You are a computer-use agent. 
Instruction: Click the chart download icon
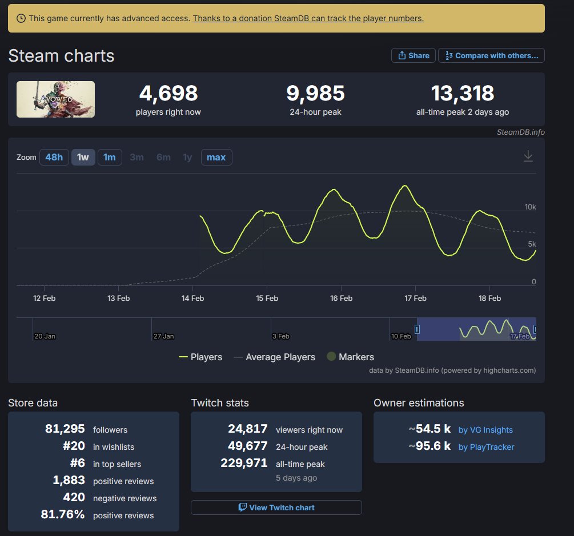pyautogui.click(x=528, y=156)
